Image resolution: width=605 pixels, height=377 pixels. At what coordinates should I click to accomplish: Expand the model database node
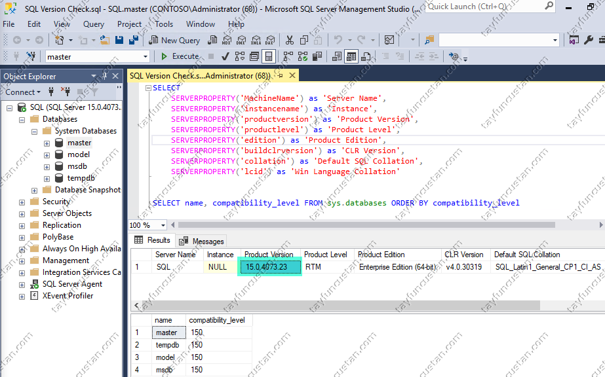pyautogui.click(x=47, y=155)
